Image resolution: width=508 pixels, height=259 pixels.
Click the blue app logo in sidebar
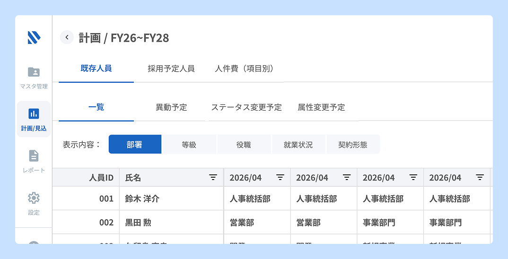(x=34, y=37)
